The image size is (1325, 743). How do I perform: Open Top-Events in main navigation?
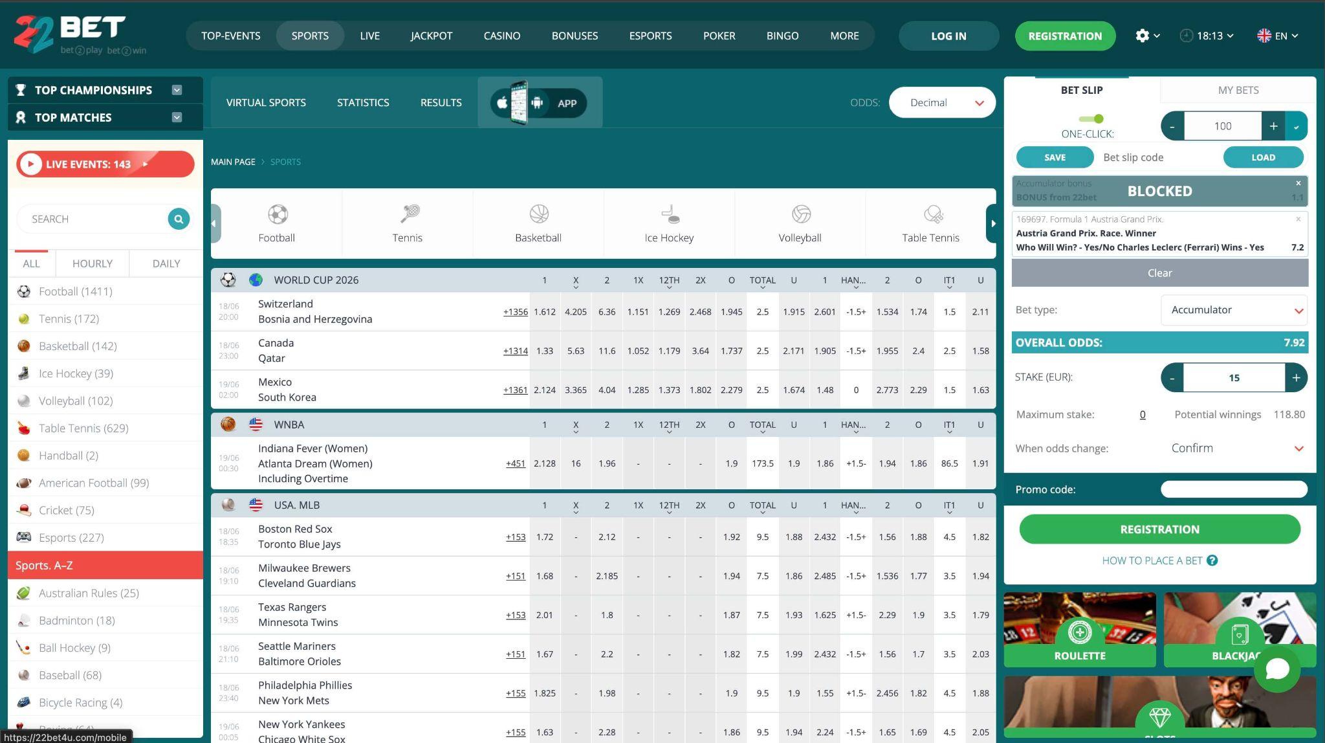click(x=230, y=36)
